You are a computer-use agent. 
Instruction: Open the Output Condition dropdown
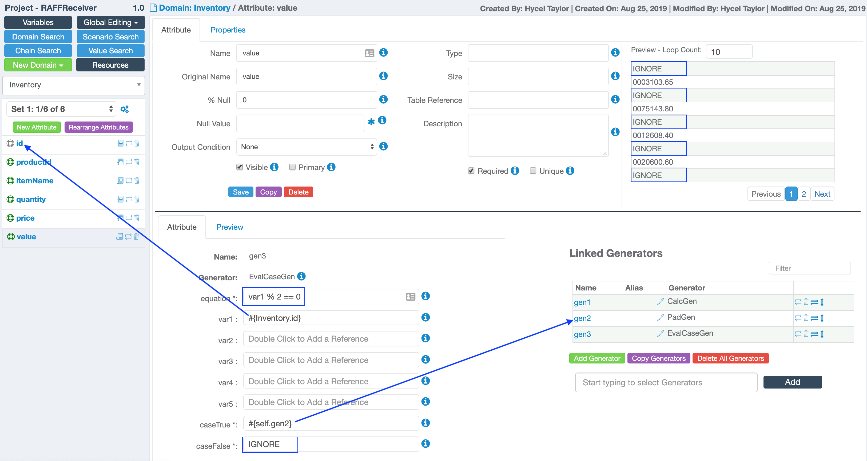click(307, 147)
